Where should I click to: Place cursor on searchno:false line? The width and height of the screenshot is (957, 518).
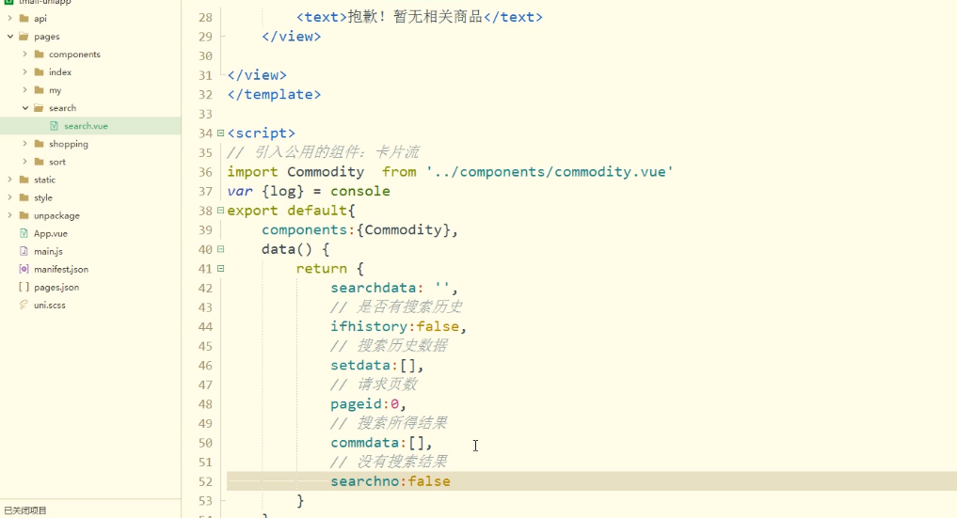[x=391, y=481]
